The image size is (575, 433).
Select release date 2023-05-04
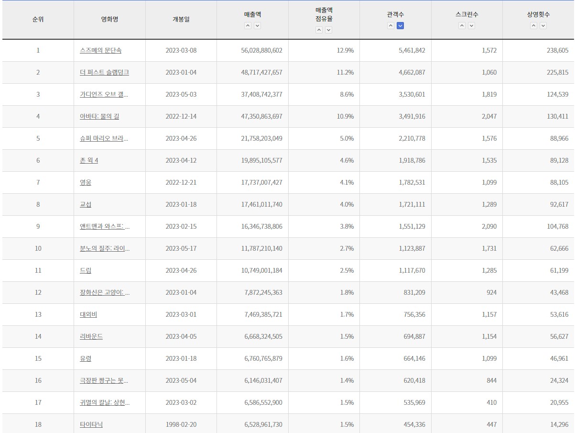point(181,380)
